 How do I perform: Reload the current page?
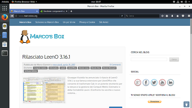[x=122, y=16]
